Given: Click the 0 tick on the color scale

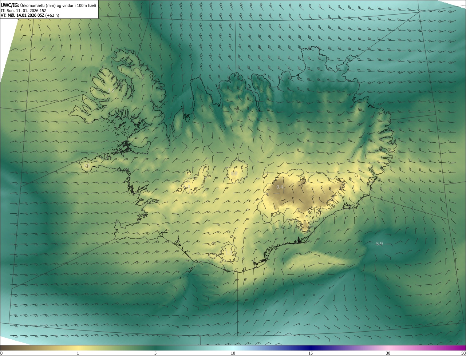Looking at the screenshot, I should coord(1,353).
